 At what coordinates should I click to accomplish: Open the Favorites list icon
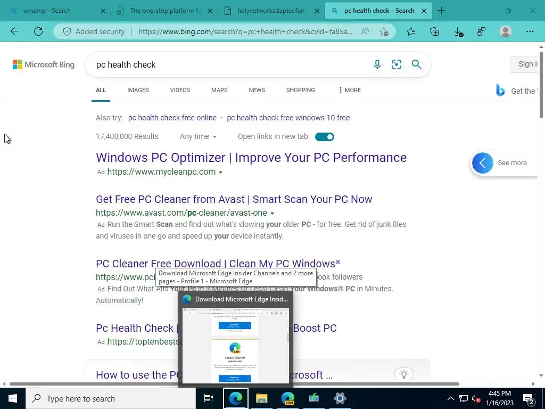[411, 31]
